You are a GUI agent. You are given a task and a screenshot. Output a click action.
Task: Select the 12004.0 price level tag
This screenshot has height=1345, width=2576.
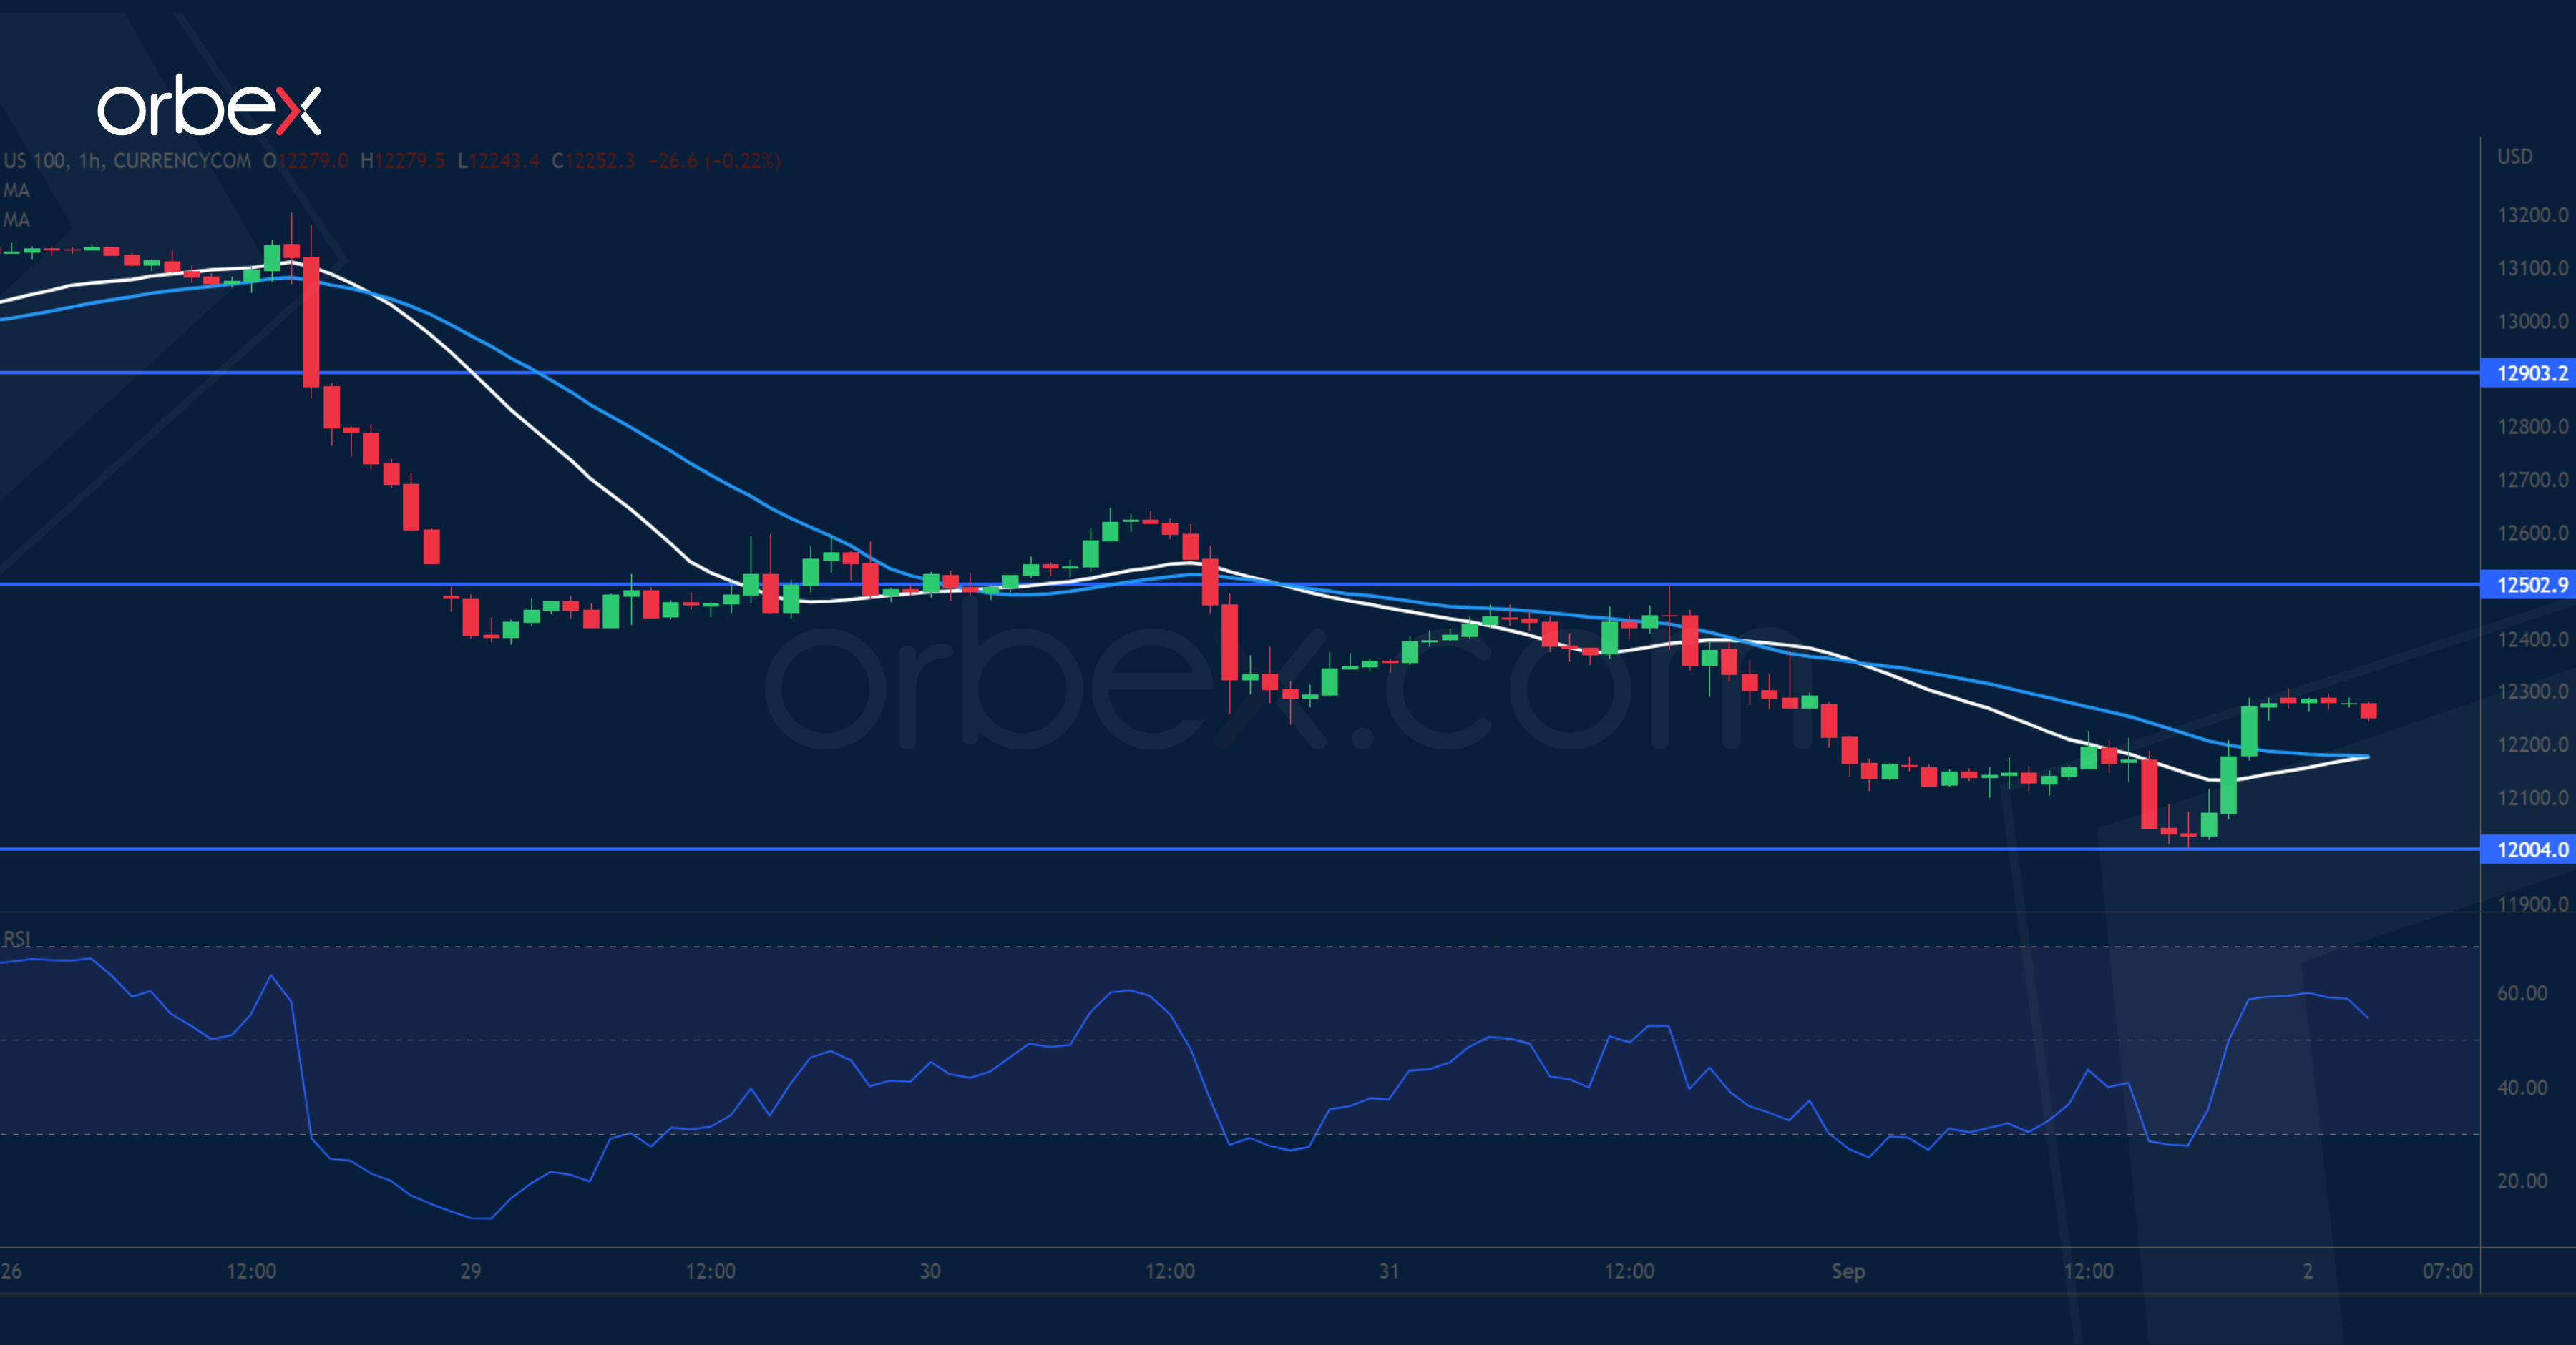(x=2529, y=849)
